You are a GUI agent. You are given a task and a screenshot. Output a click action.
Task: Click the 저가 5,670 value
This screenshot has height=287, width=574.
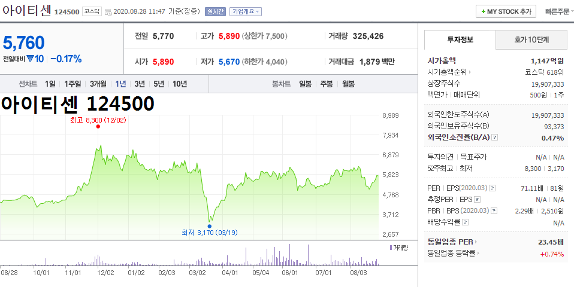tap(229, 62)
